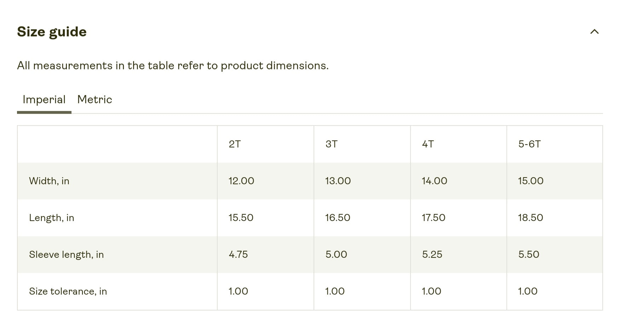The height and width of the screenshot is (319, 620).
Task: Select the 3T column header
Action: pos(332,144)
